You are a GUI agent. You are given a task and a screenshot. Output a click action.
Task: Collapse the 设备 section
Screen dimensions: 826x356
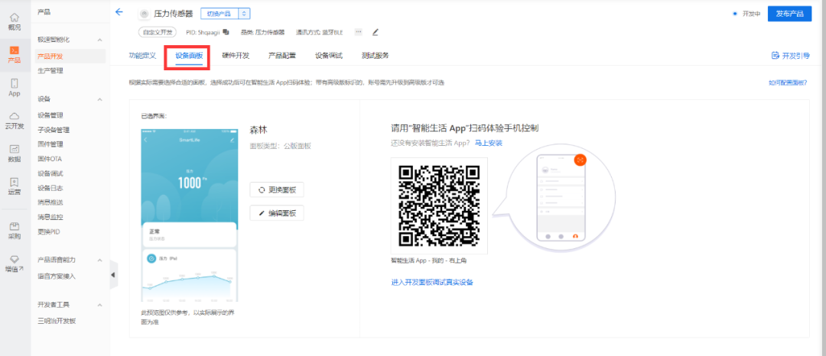point(100,99)
